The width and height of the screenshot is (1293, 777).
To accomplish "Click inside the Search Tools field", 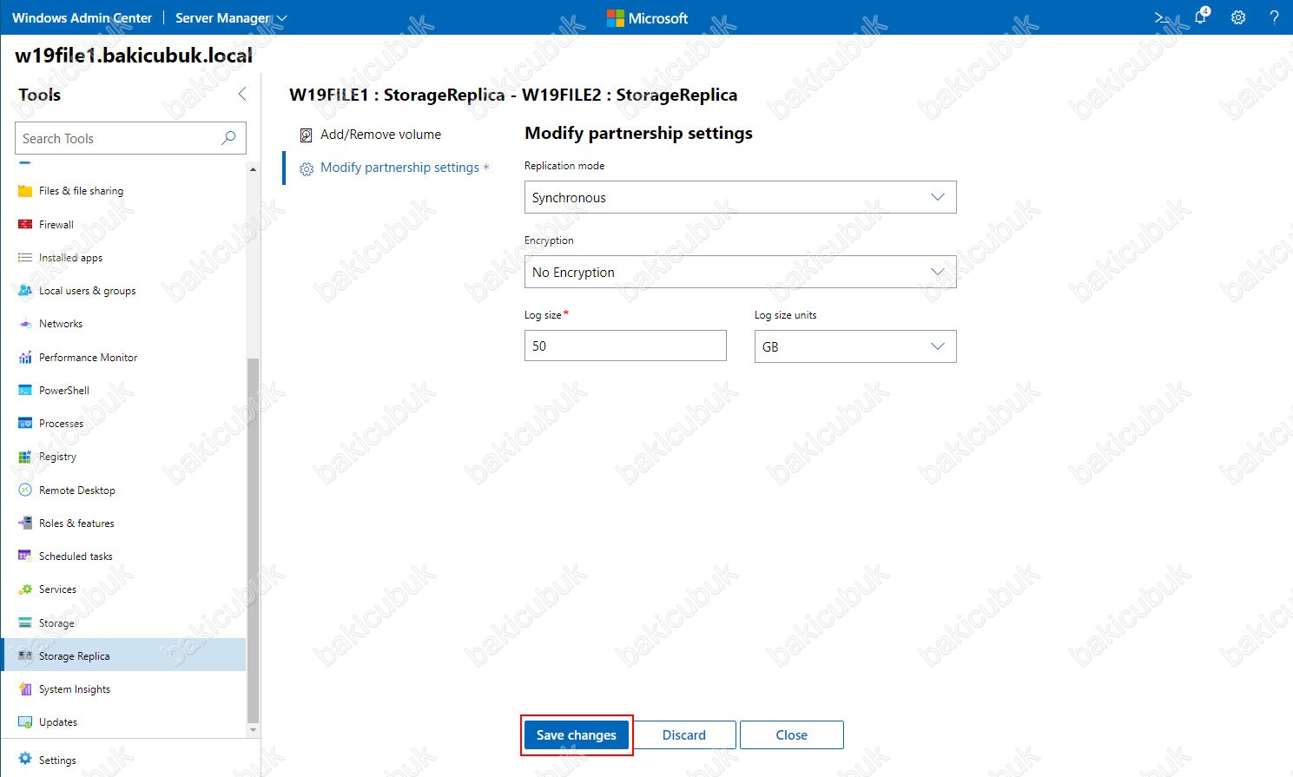I will click(x=130, y=138).
